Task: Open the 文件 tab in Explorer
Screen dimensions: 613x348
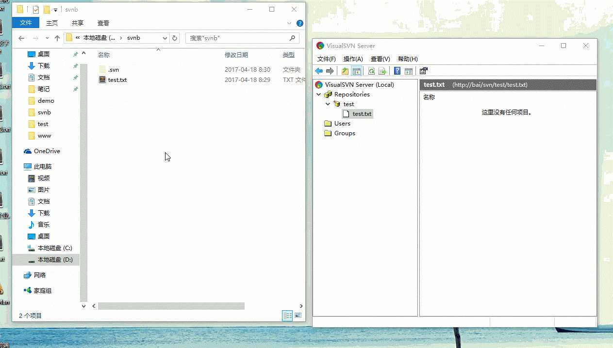Action: point(26,23)
